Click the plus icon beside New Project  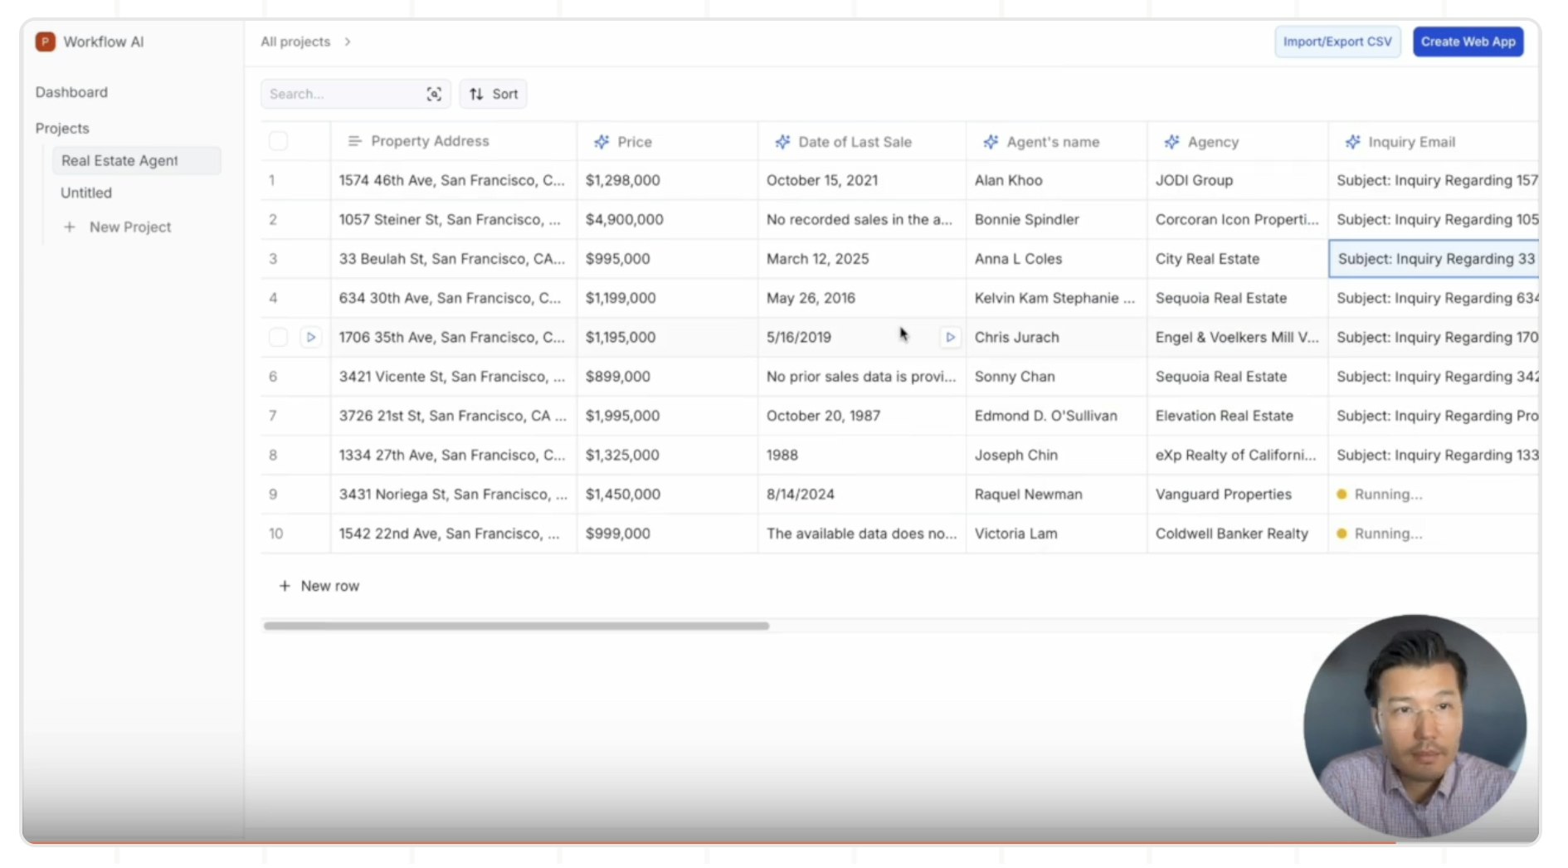click(x=70, y=227)
